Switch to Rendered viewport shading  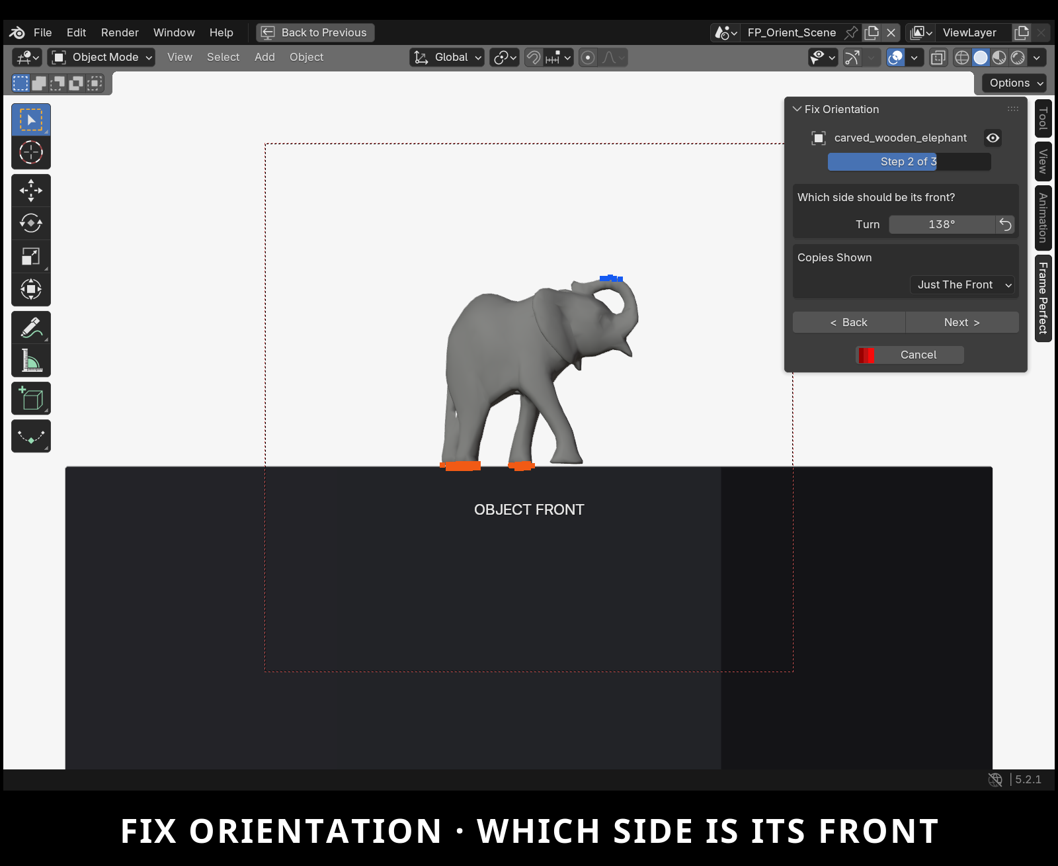pos(1018,58)
